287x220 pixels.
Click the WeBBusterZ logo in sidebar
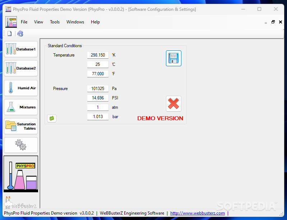pos(20,203)
